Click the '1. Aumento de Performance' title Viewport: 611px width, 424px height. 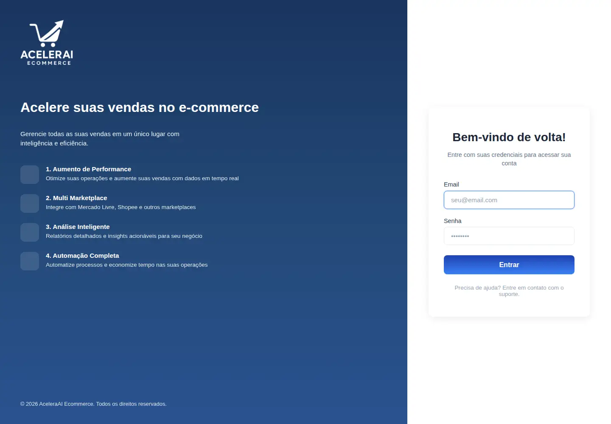pyautogui.click(x=88, y=169)
